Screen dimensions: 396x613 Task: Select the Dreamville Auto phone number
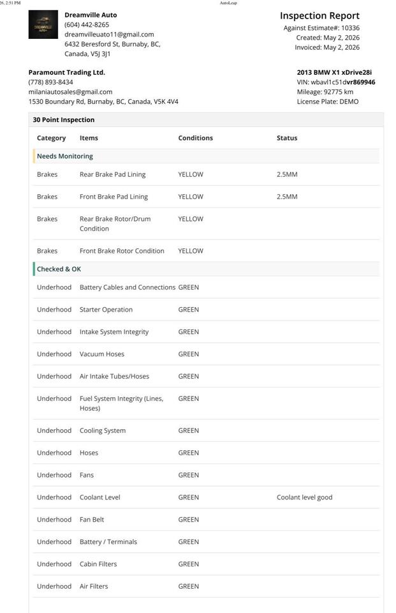click(x=87, y=25)
